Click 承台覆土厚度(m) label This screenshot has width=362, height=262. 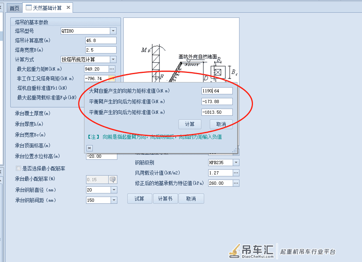coord(33,113)
